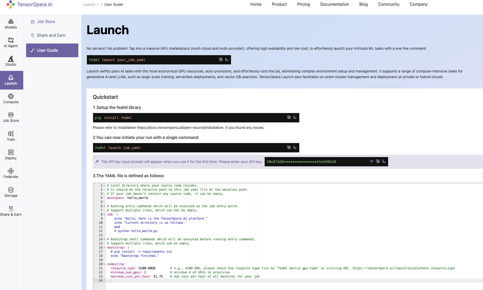Collapse the 'computing:' section in the YAML
Image resolution: width=483 pixels, height=290 pixels.
coord(105,264)
